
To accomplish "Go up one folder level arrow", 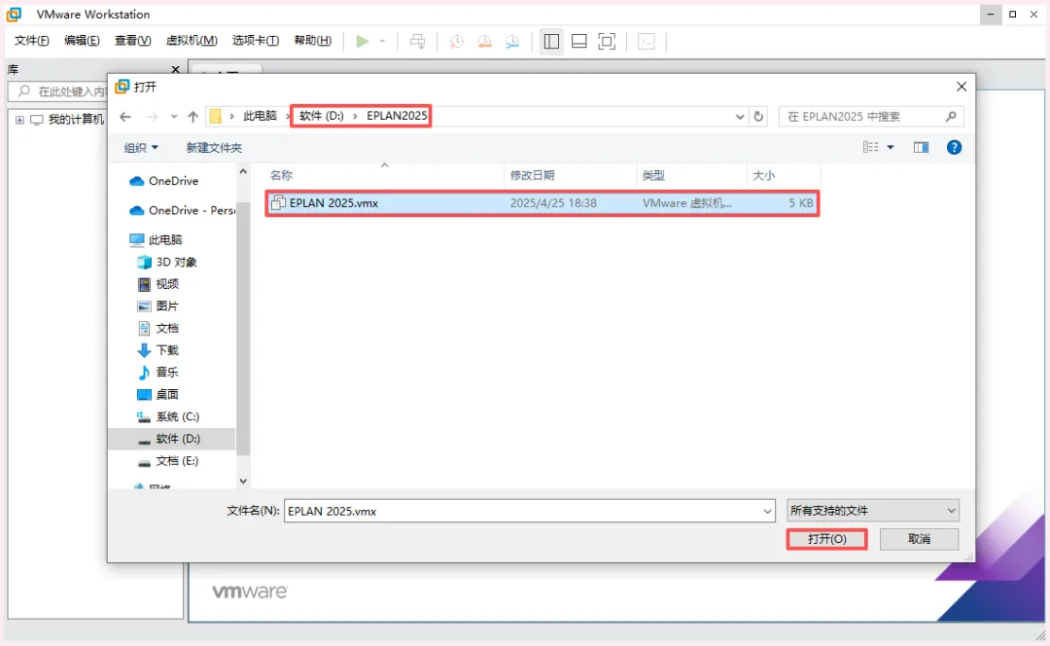I will tap(192, 117).
